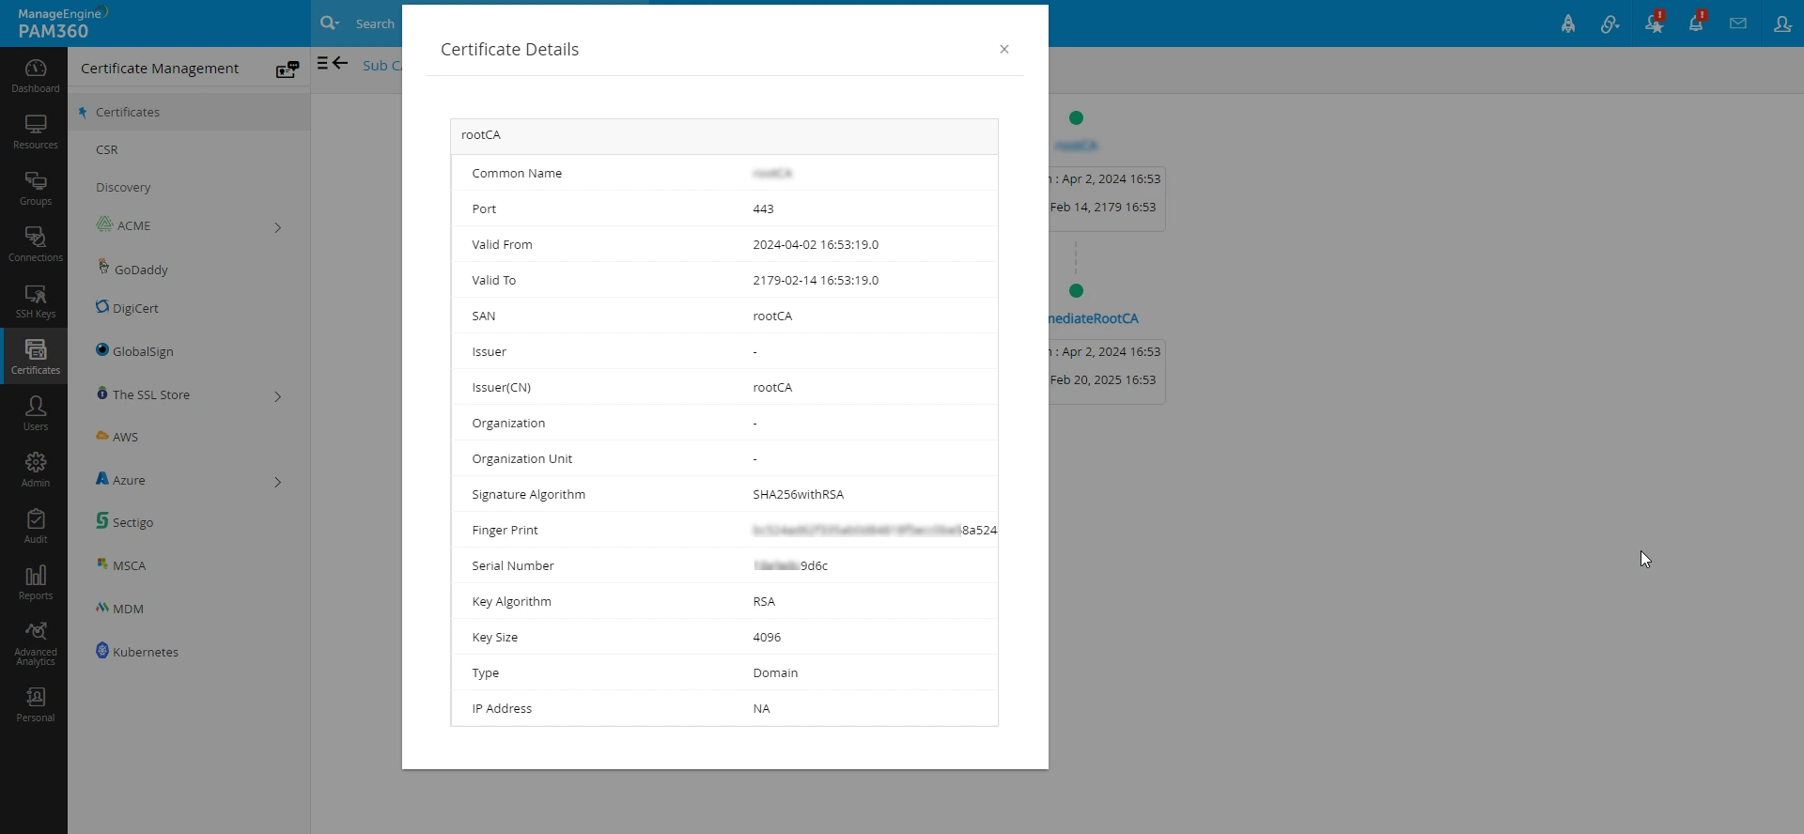Image resolution: width=1804 pixels, height=834 pixels.
Task: Expand The SSL Store submenu arrow
Action: (277, 396)
